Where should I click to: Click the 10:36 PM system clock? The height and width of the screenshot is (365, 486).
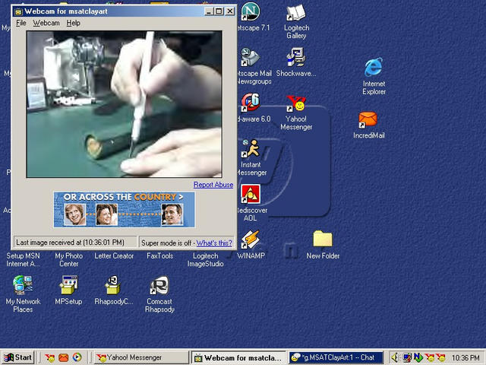click(x=465, y=358)
